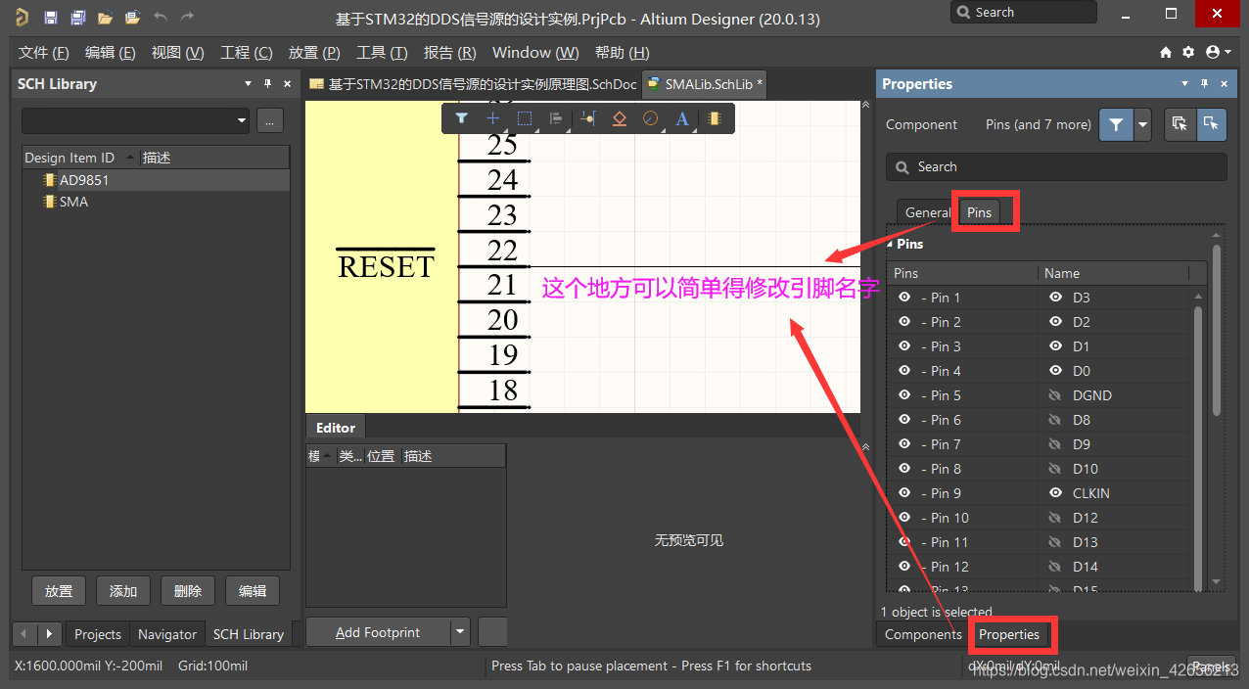Screen dimensions: 1249x689
Task: Click the select-multiple-objects cursor icon in Properties
Action: (1180, 124)
